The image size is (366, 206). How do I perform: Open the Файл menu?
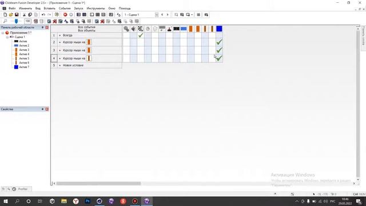click(12, 9)
